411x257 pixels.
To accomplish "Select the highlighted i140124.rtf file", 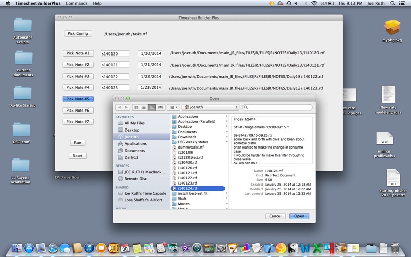I will [x=198, y=188].
